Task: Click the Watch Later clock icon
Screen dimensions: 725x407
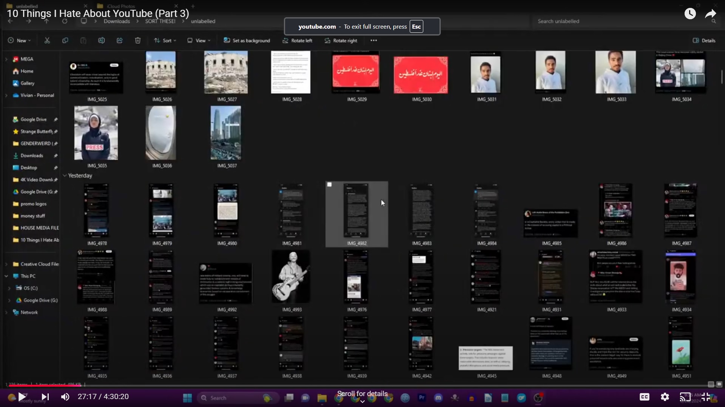Action: (690, 14)
